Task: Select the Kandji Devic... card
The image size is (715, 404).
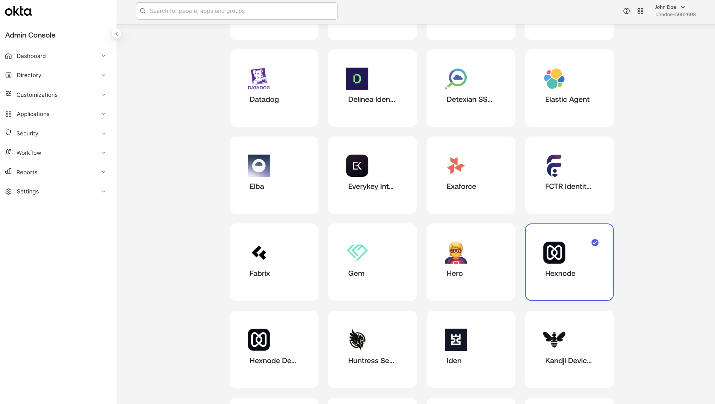Action: (x=569, y=349)
